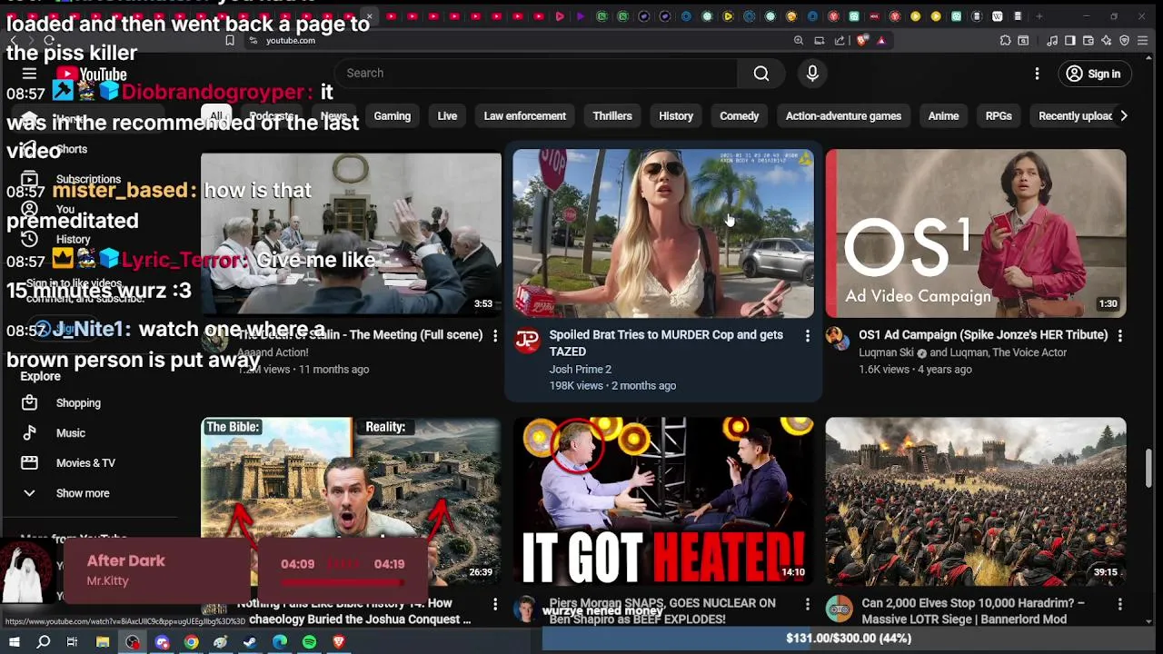
Task: Open the hamburger guide menu icon
Action: tap(29, 74)
